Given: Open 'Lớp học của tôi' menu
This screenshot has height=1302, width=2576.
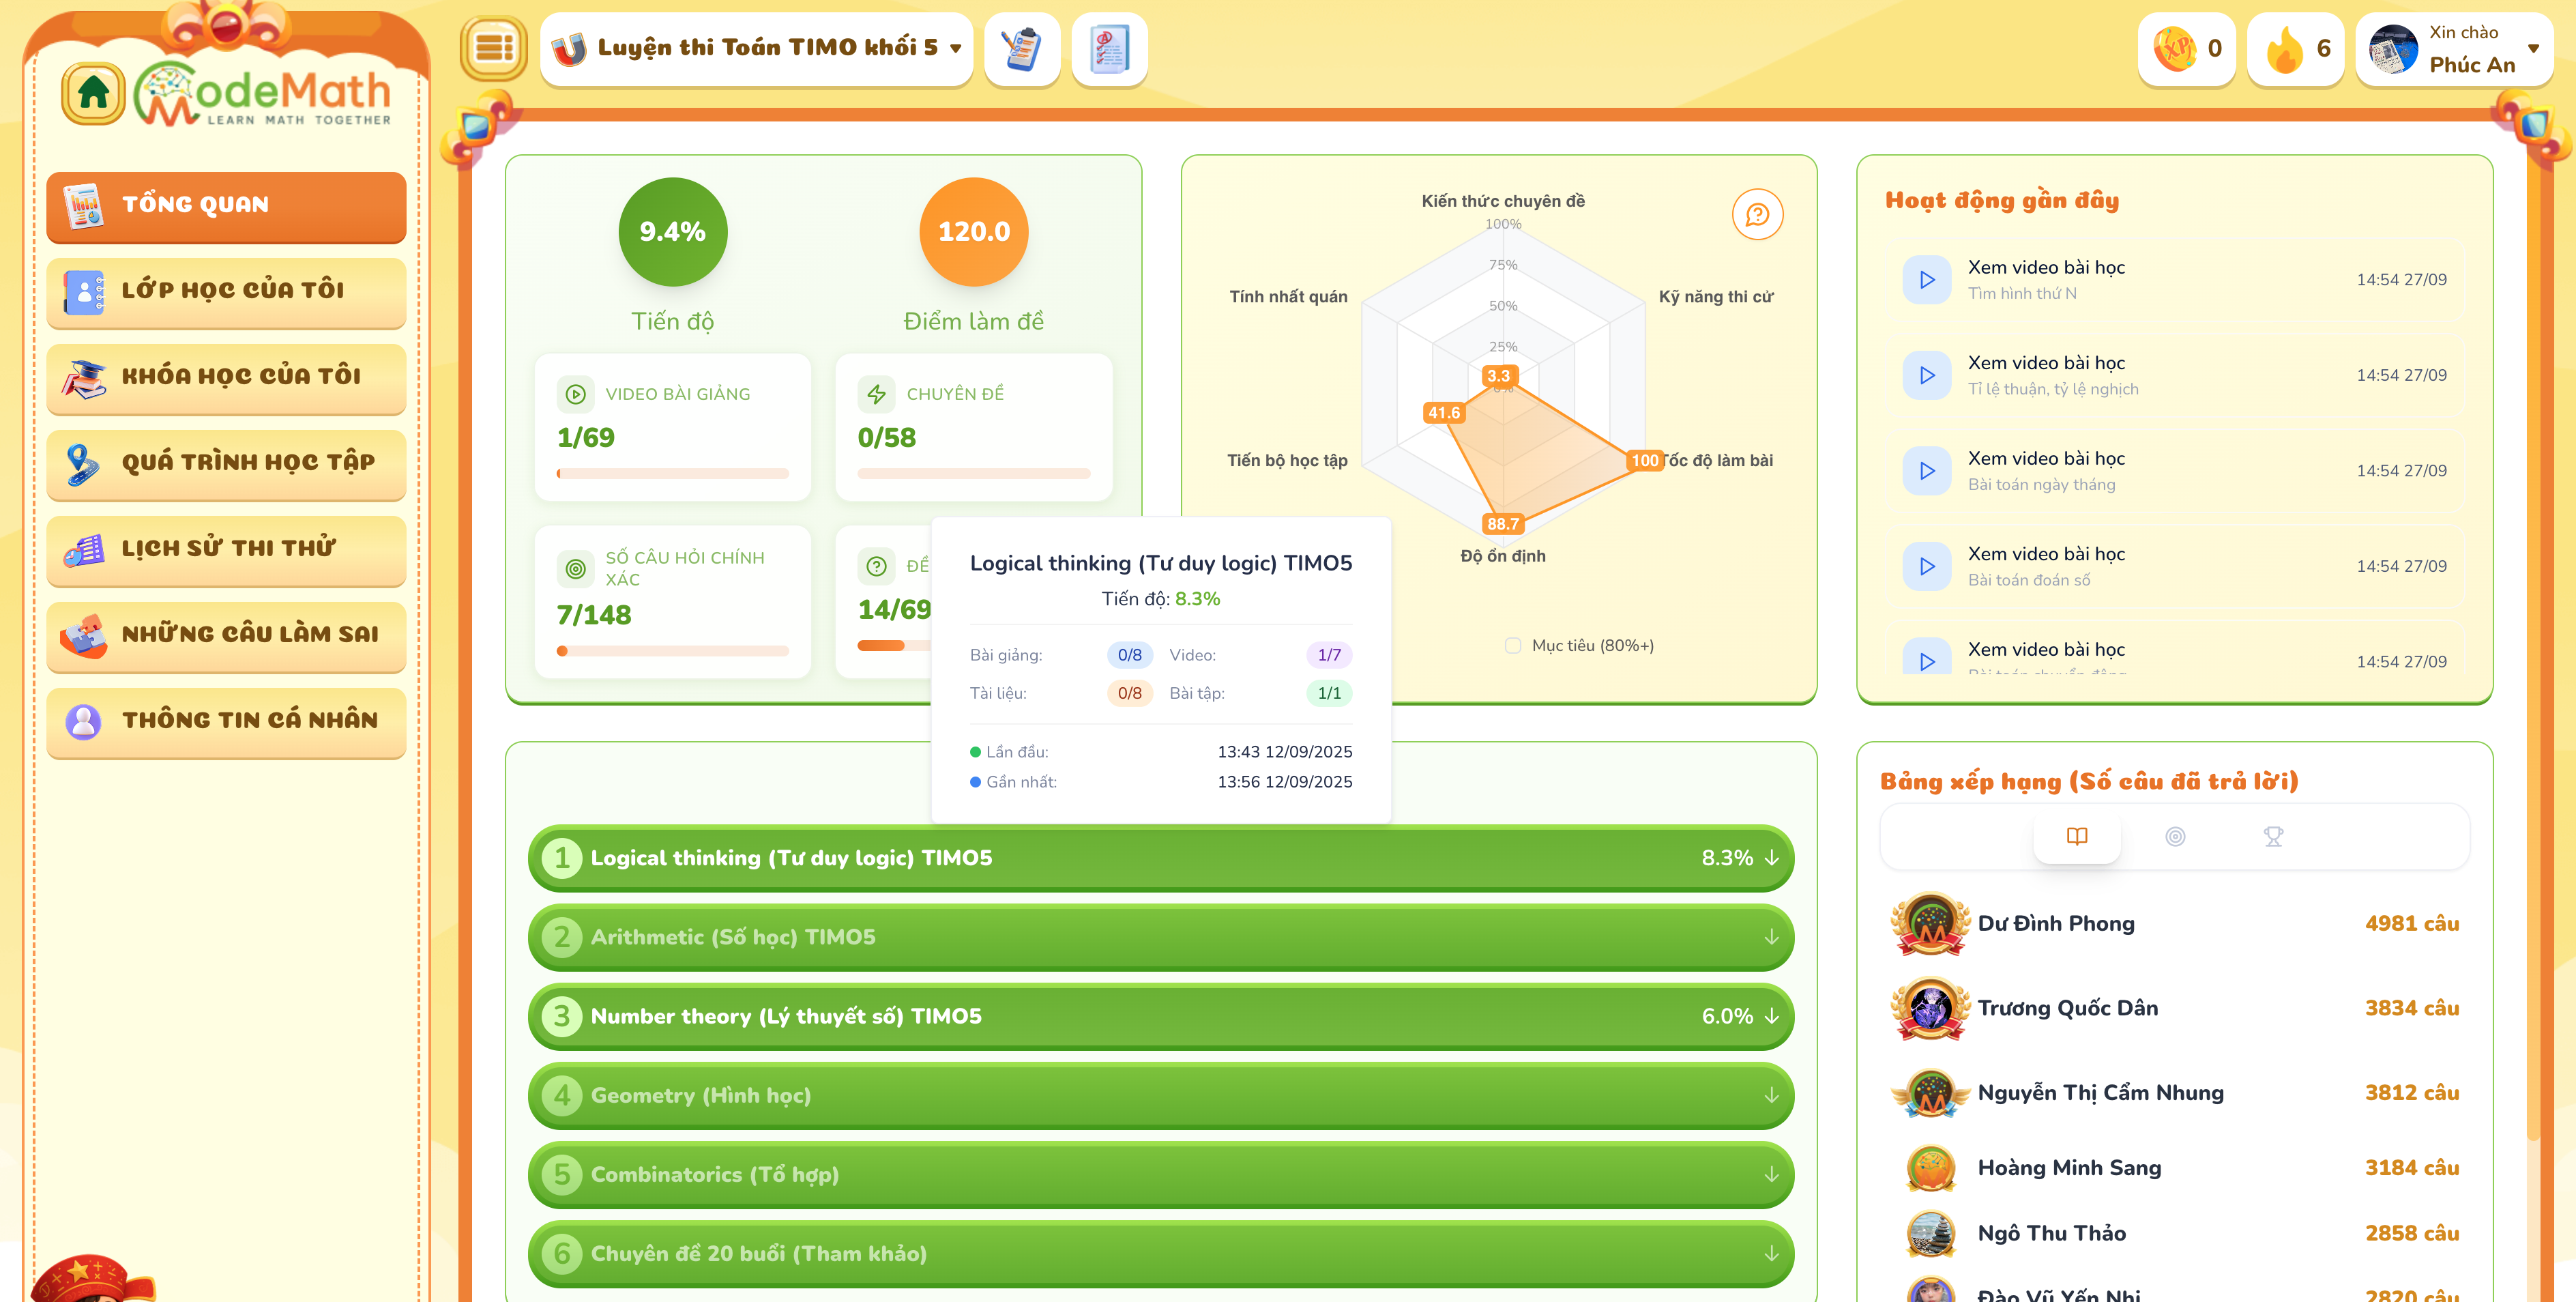Looking at the screenshot, I should 226,290.
